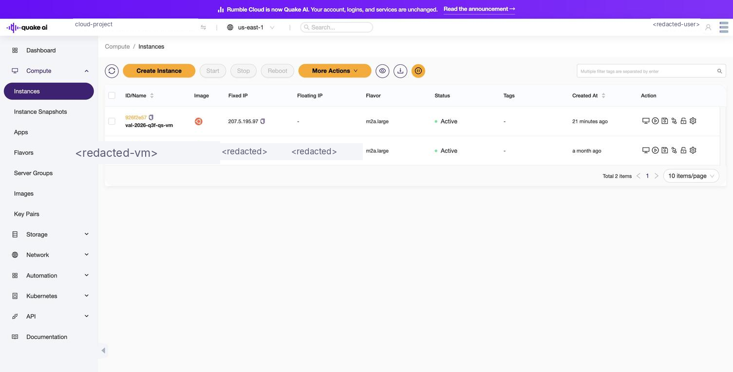Open Instance Snapshots in sidebar

pos(40,112)
